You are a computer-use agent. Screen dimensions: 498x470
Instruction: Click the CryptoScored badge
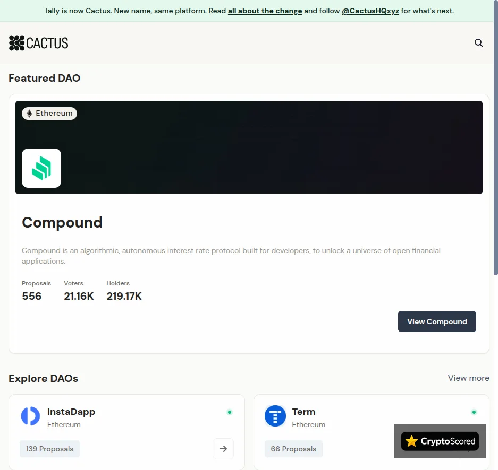coord(440,441)
